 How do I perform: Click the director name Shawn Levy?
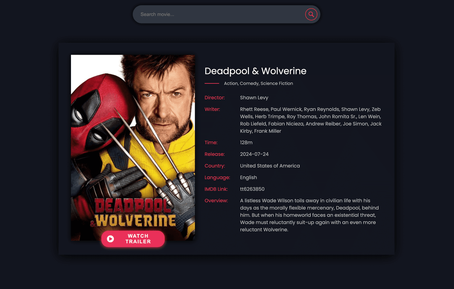coord(254,98)
